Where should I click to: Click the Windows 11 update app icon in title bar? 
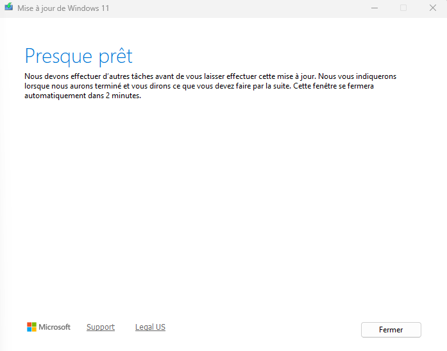click(x=9, y=8)
